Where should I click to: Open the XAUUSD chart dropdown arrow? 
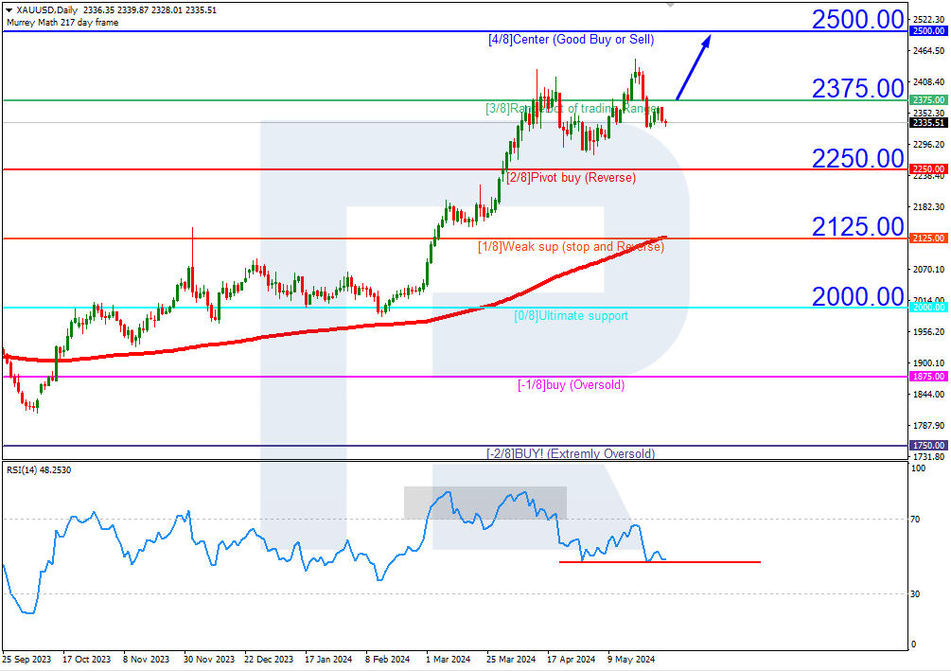click(9, 10)
